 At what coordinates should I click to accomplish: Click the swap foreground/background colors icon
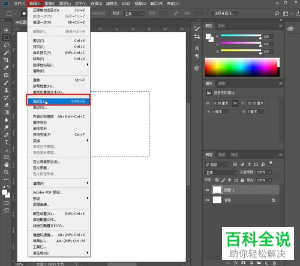click(8, 186)
